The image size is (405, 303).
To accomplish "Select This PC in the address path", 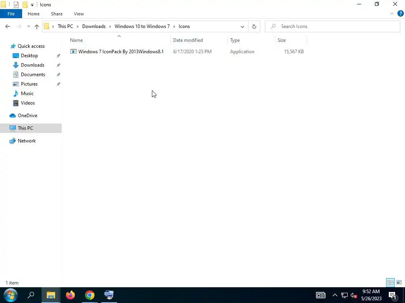I will (65, 26).
